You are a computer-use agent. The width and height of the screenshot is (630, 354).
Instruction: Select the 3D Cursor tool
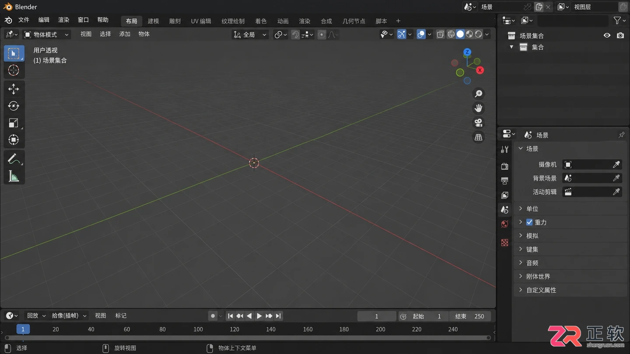[x=14, y=70]
